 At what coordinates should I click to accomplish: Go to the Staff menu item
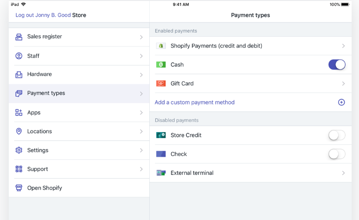pos(79,56)
